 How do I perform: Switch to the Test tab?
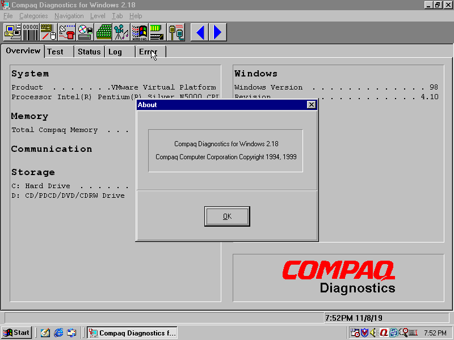[59, 52]
